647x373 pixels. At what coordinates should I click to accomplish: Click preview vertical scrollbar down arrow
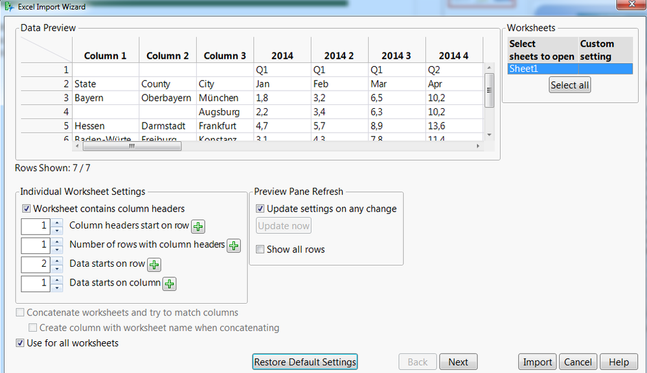pyautogui.click(x=489, y=135)
